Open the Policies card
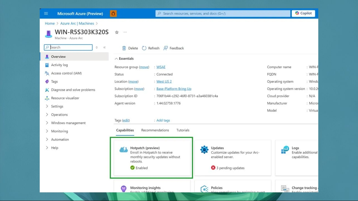Image resolution: width=358 pixels, height=201 pixels. pos(233,186)
